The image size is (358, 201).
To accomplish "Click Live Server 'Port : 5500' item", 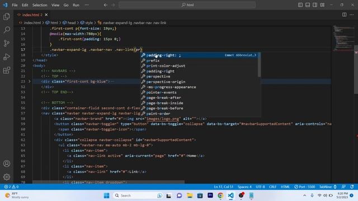I will point(304,187).
